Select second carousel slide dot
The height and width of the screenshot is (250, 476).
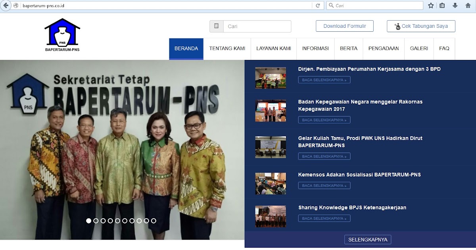96,221
